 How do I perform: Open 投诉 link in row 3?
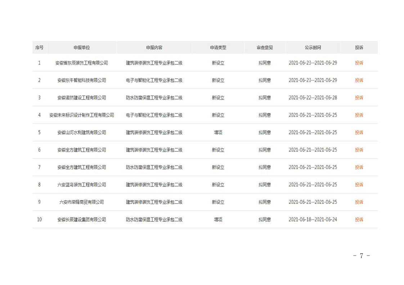tap(359, 98)
